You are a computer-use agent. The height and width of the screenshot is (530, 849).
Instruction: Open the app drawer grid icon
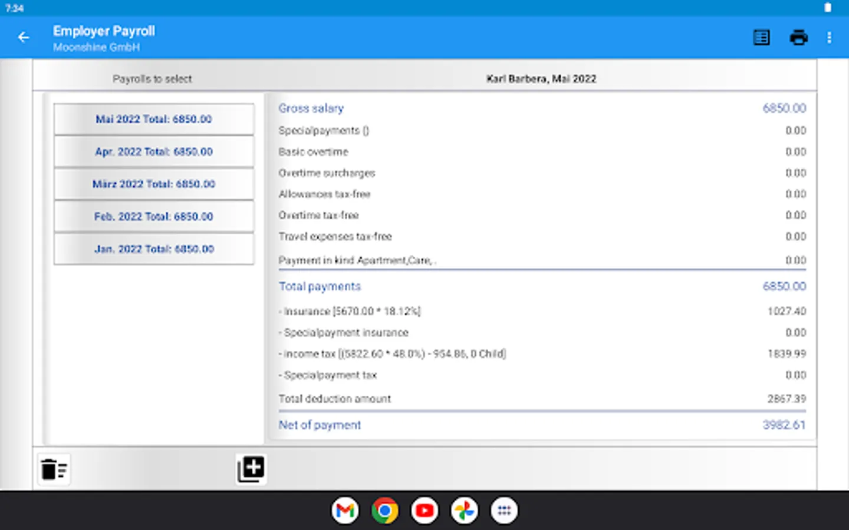[504, 511]
